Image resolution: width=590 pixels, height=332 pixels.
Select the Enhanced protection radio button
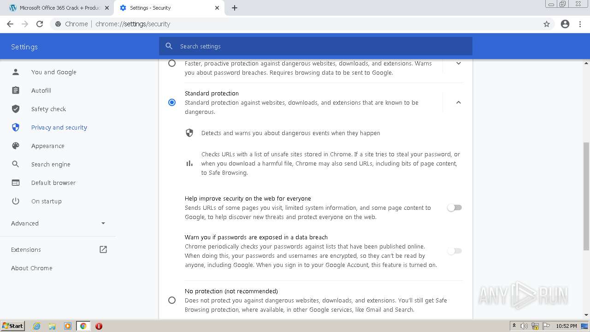point(172,63)
